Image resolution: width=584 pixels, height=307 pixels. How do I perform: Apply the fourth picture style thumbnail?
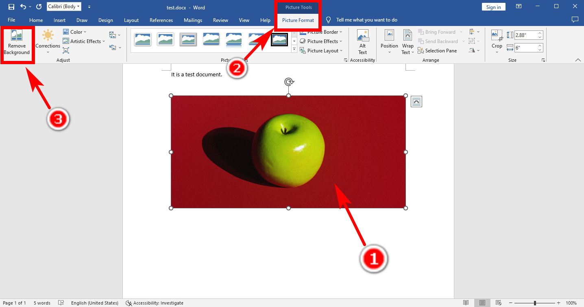click(x=211, y=39)
